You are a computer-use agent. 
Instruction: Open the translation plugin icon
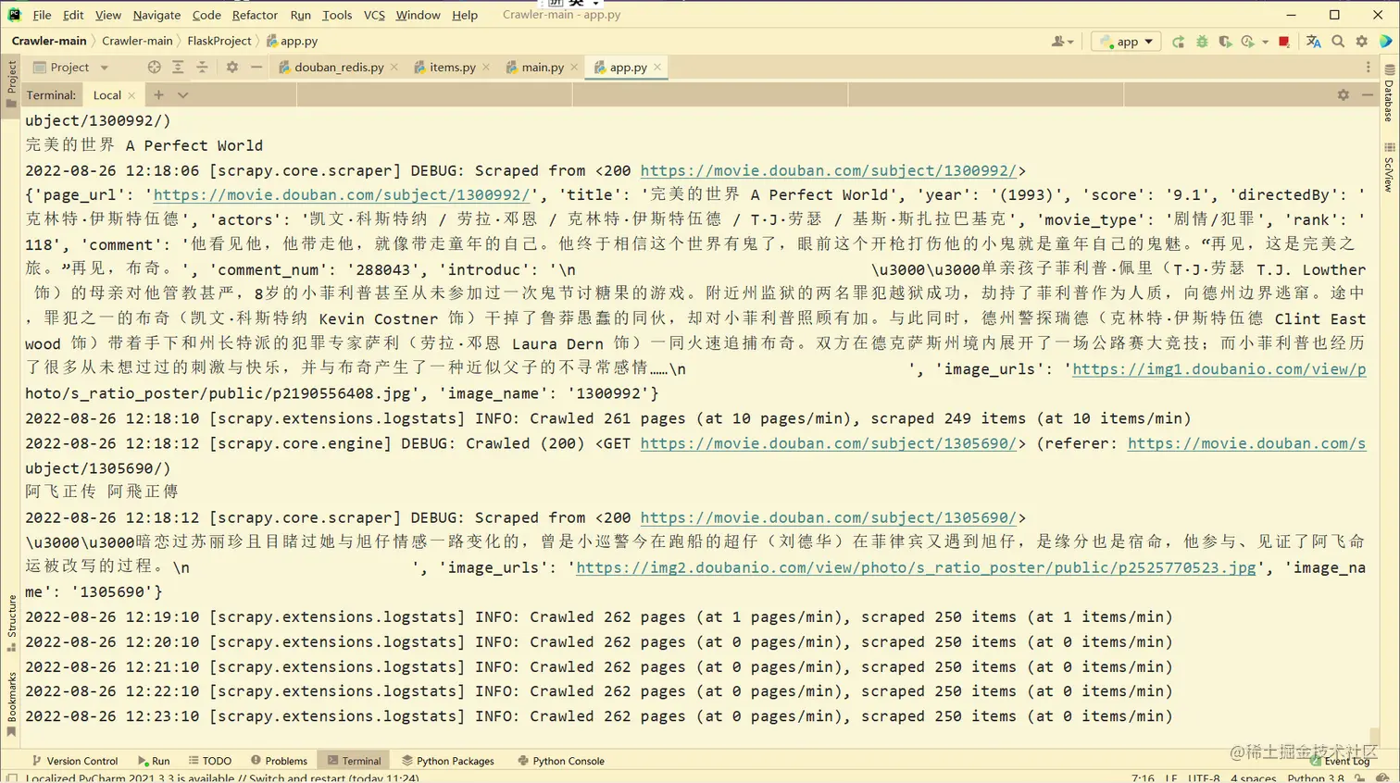pyautogui.click(x=1314, y=42)
